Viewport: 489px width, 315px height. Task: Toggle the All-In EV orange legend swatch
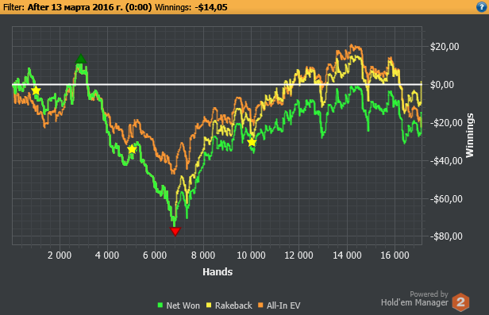pos(260,305)
